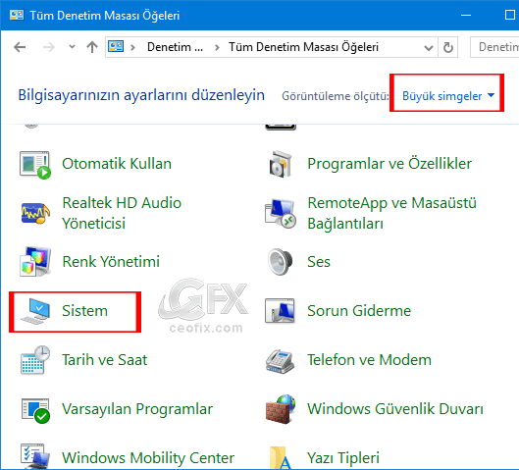This screenshot has height=470, width=519.
Task: Click the Ses speaker icon
Action: (281, 262)
